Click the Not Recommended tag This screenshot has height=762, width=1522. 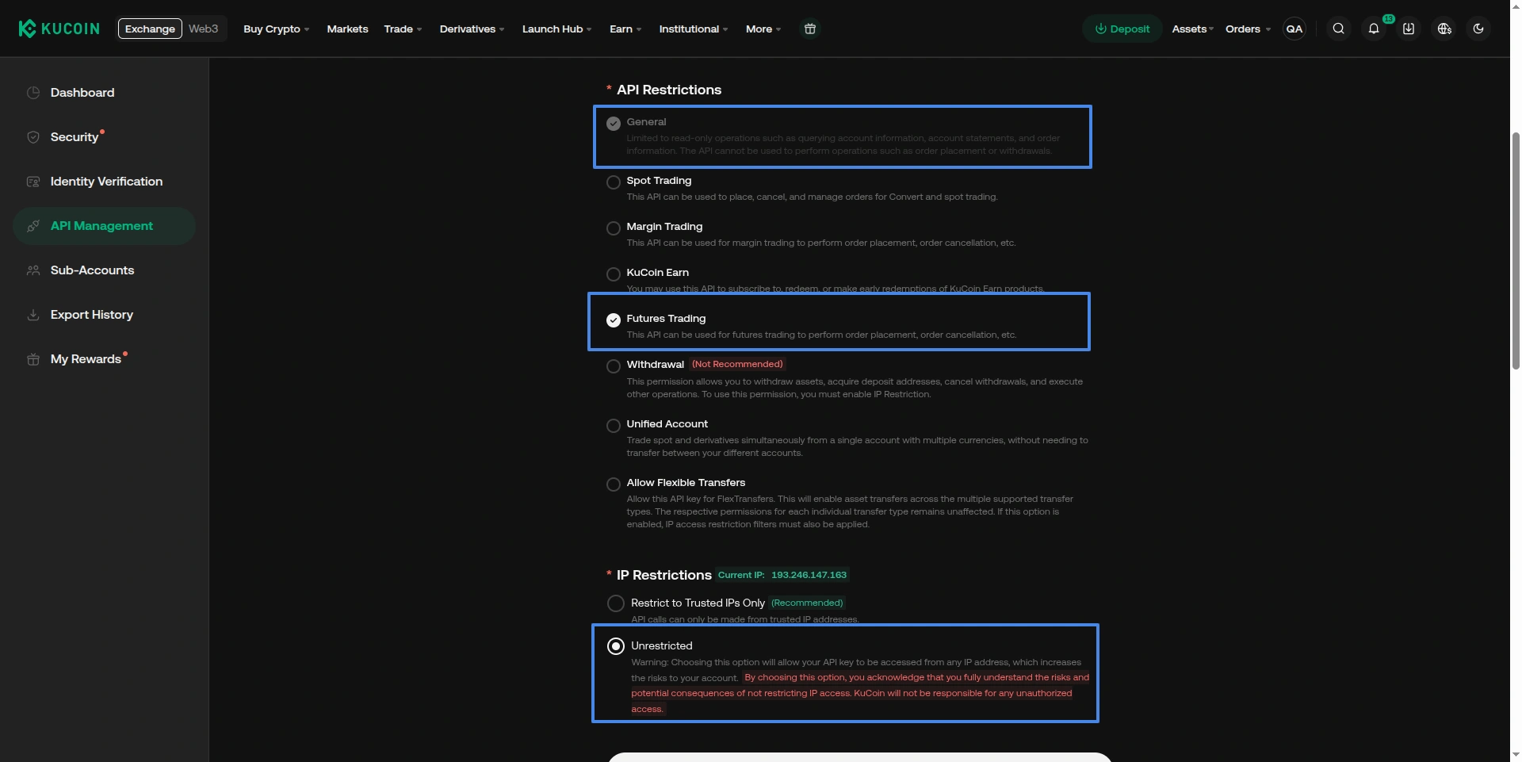pos(737,364)
